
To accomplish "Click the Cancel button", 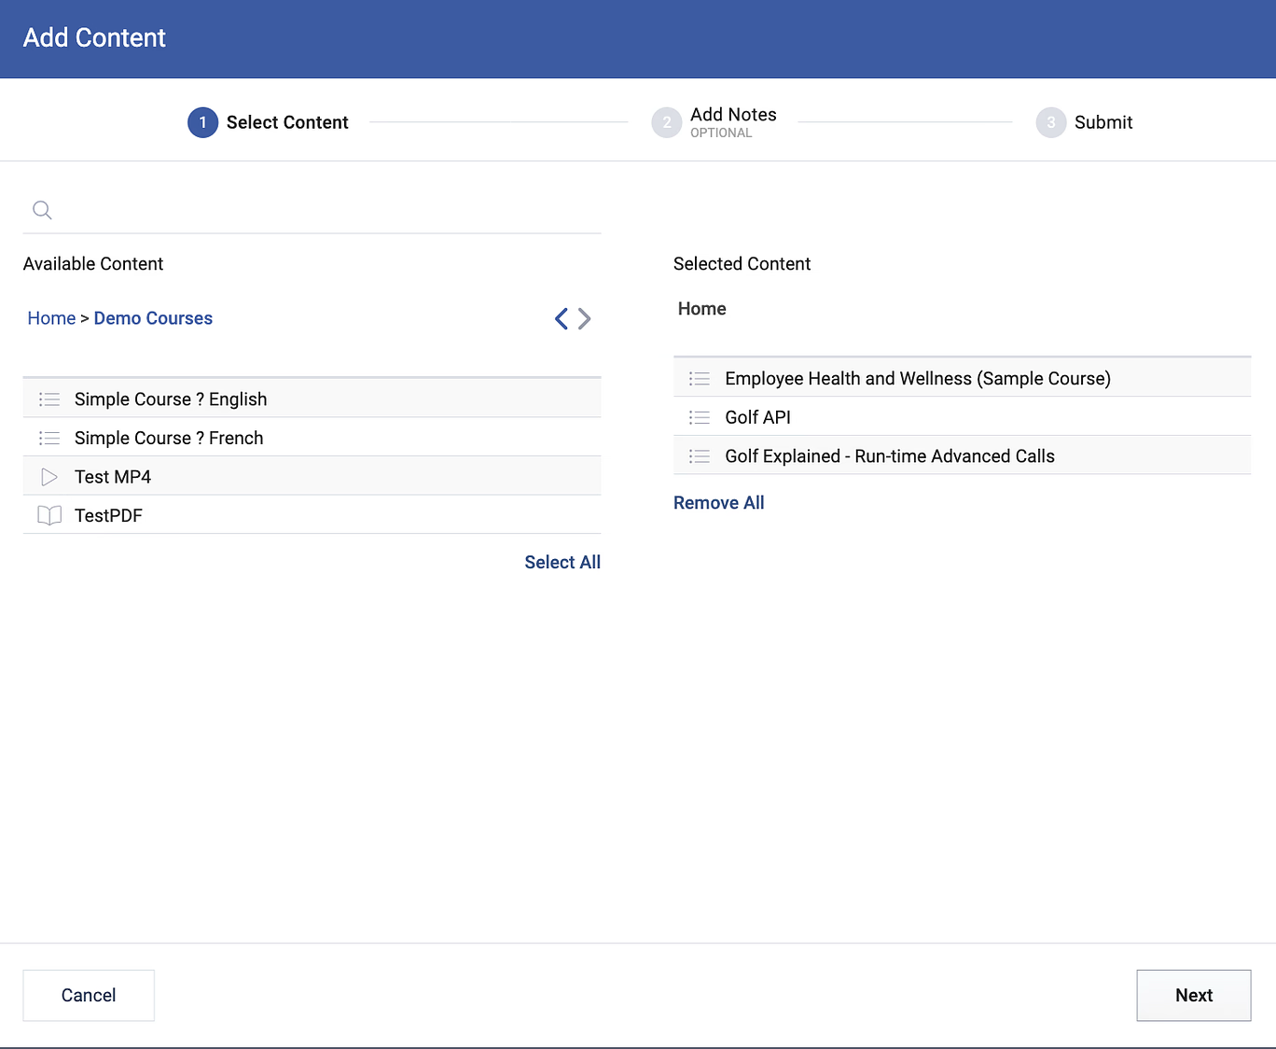I will click(89, 995).
